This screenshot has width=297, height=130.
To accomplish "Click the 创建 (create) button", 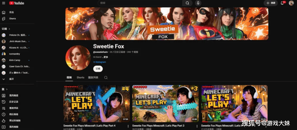I will 271,3.
